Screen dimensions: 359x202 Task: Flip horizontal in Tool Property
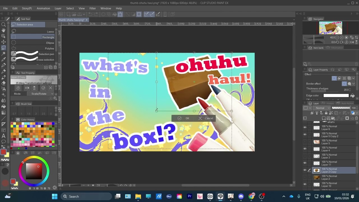(x=27, y=88)
